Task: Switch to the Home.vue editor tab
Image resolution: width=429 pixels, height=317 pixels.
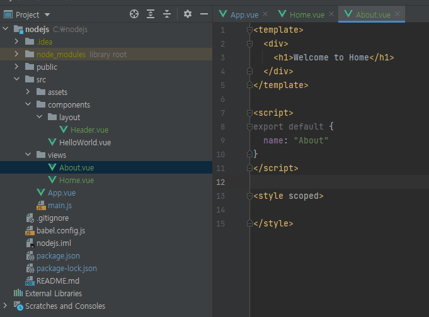Action: click(307, 14)
